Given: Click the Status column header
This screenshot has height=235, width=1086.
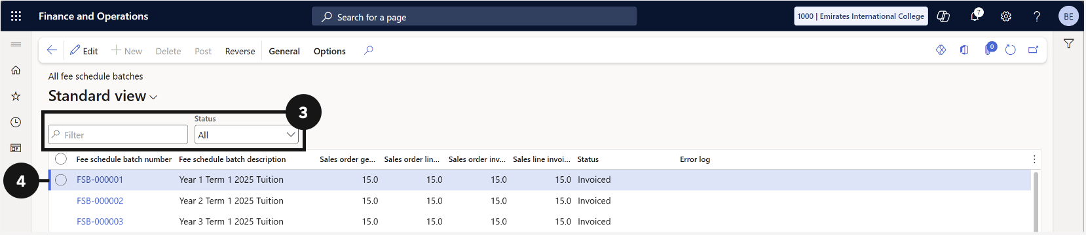Looking at the screenshot, I should coord(588,159).
